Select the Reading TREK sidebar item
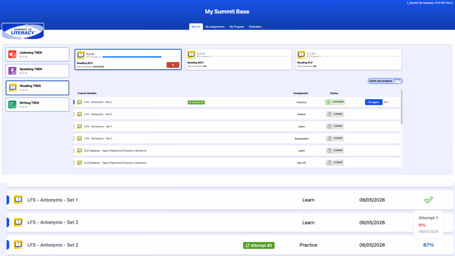This screenshot has height=256, width=455. 37,88
